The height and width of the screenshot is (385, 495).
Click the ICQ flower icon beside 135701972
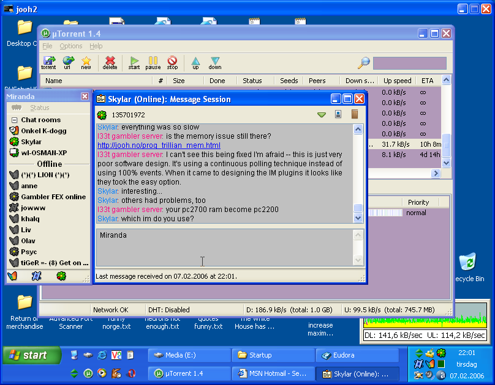click(x=102, y=115)
